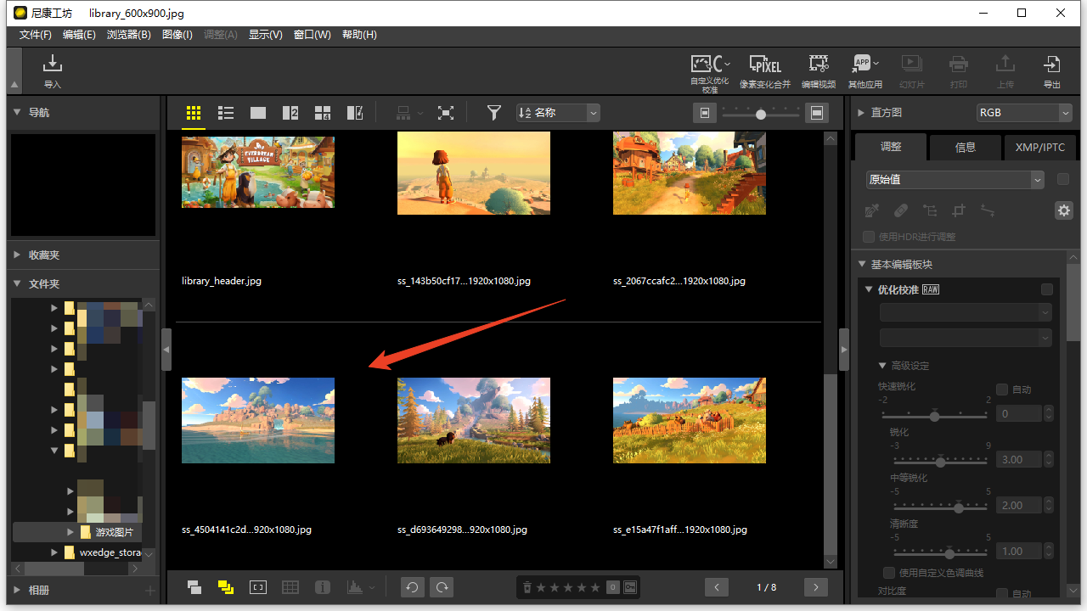Open the RGB histogram channel dropdown
Screen dimensions: 1087x611
coord(1024,113)
